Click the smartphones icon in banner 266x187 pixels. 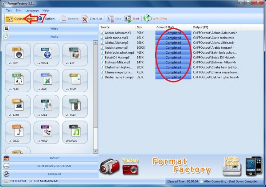point(254,166)
